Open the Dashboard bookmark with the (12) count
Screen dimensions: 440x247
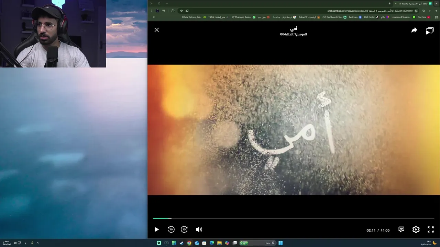tap(334, 17)
